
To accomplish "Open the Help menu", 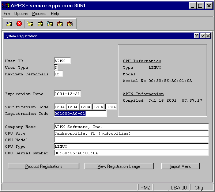I will [x=55, y=14].
